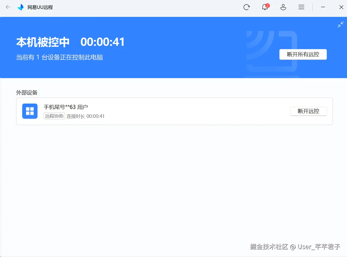Collapse to mini window via shrink arrows
This screenshot has width=347, height=257.
click(341, 25)
